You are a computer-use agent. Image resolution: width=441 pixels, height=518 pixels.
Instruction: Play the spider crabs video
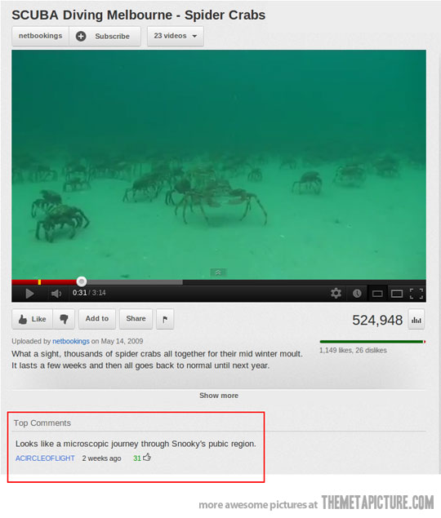tap(29, 294)
